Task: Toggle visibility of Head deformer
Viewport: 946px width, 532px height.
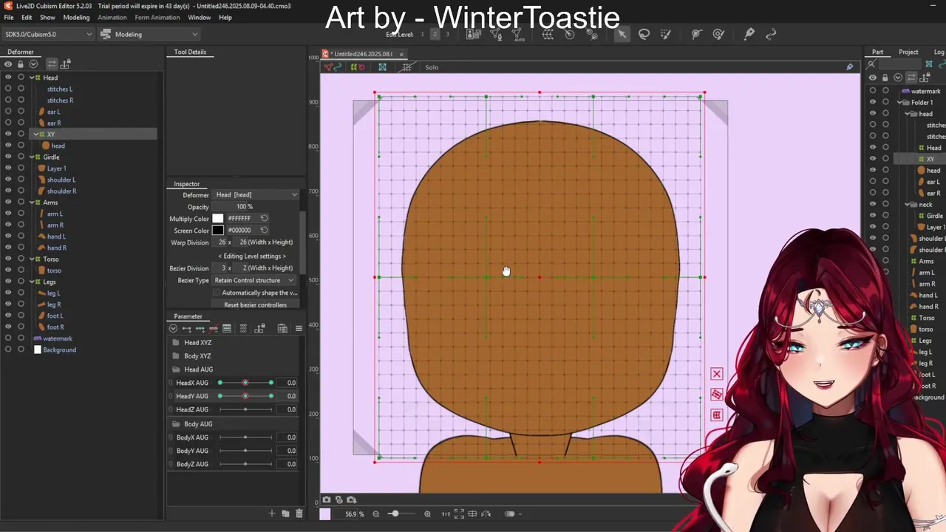Action: pyautogui.click(x=8, y=78)
